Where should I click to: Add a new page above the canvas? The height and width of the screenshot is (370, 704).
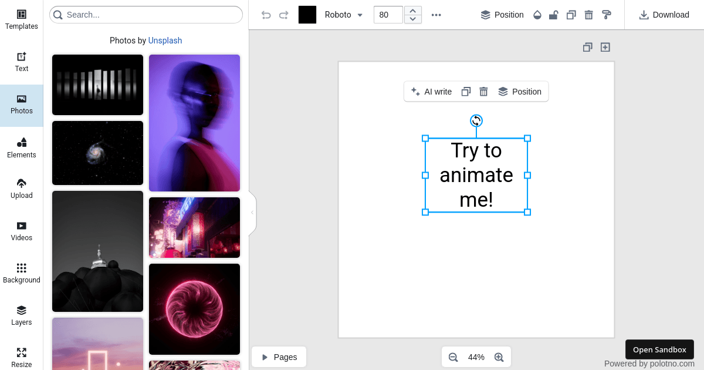605,47
